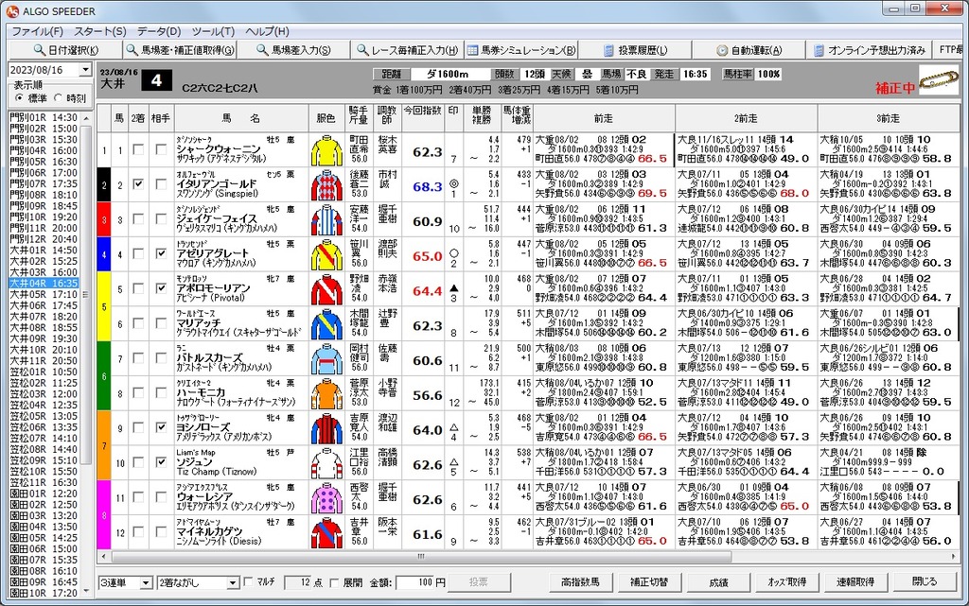Uncheck 相手 checkbox for horse 4 アゼリアグレート
969x606 pixels.
[161, 253]
